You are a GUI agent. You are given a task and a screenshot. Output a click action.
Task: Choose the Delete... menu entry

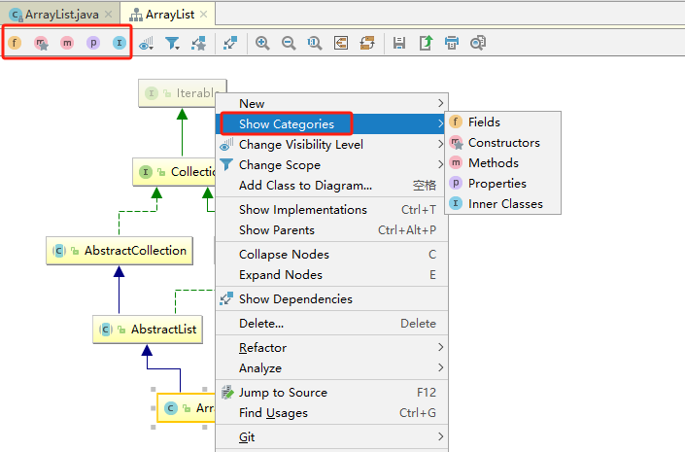(x=332, y=324)
